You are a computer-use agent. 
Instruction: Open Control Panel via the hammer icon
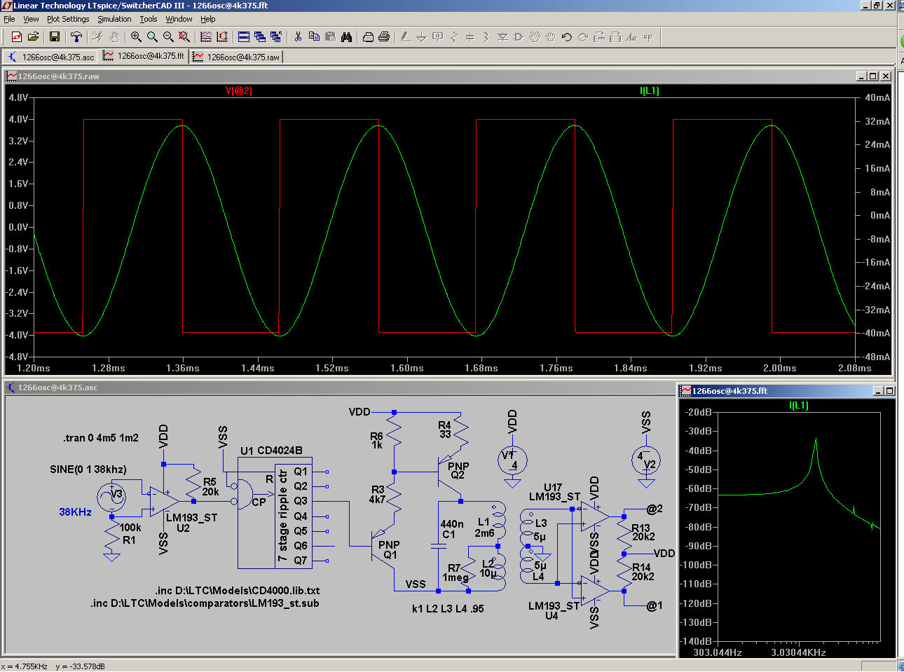click(x=76, y=37)
